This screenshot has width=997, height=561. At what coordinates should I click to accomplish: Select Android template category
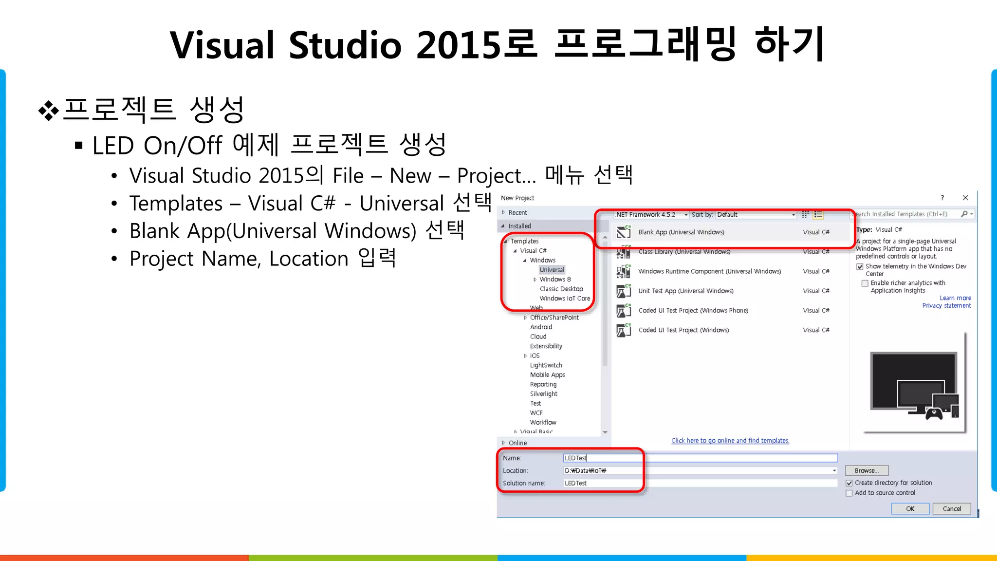coord(541,327)
